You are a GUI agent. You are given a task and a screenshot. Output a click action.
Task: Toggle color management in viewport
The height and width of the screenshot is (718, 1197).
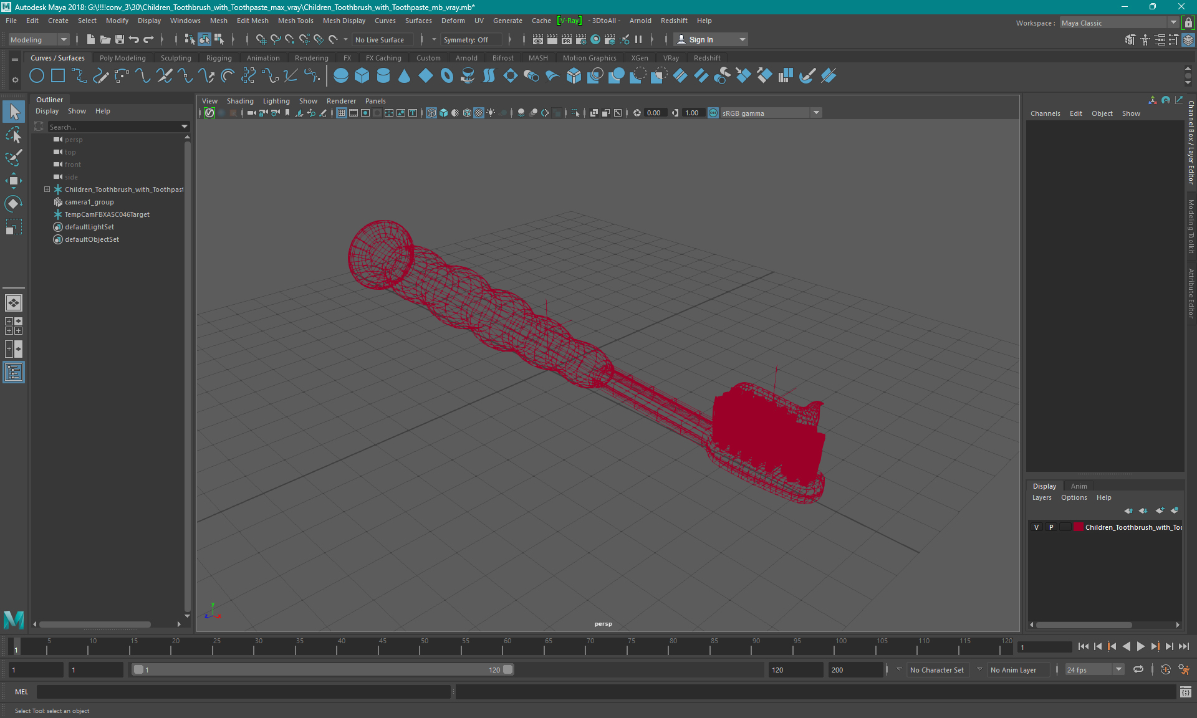click(x=713, y=113)
